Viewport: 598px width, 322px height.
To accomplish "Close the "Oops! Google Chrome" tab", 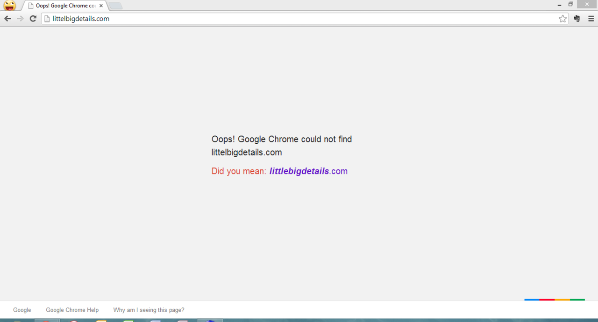I will pyautogui.click(x=101, y=6).
